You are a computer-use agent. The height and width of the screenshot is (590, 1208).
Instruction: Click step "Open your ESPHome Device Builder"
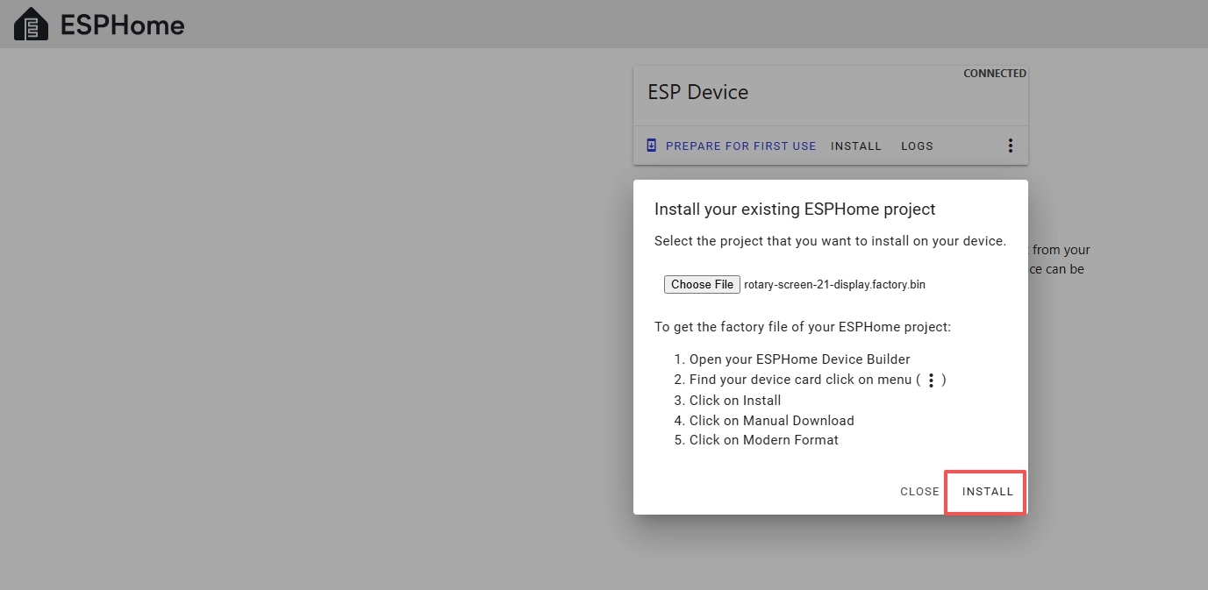point(799,359)
